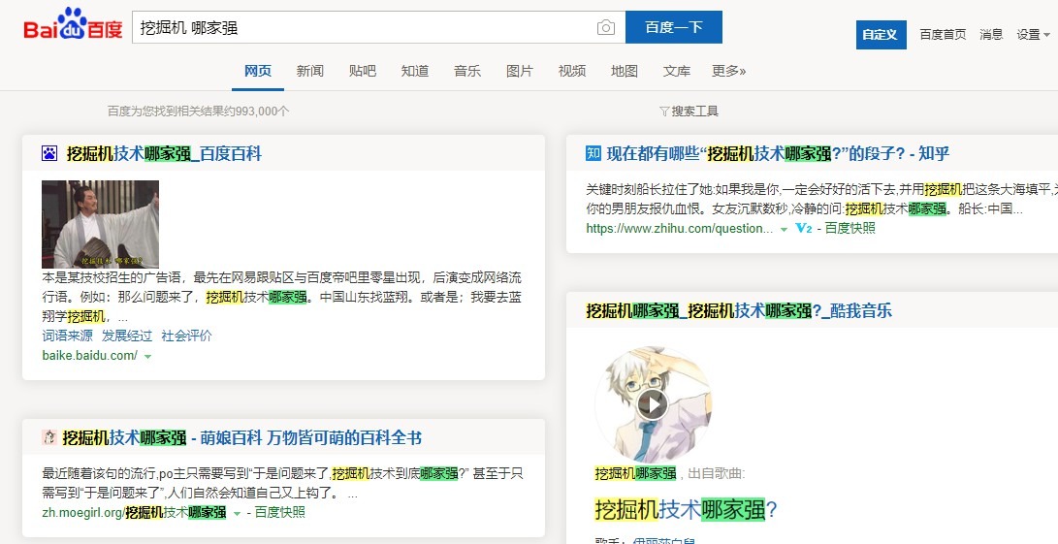Expand dropdown arrow beside zhihu.com URL

pyautogui.click(x=785, y=230)
